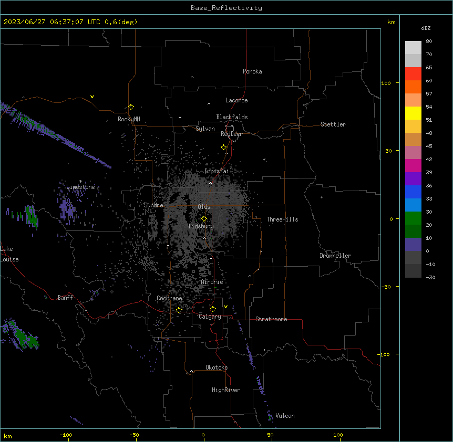Click the Lake Louise label
This screenshot has height=442, width=453.
(8, 254)
